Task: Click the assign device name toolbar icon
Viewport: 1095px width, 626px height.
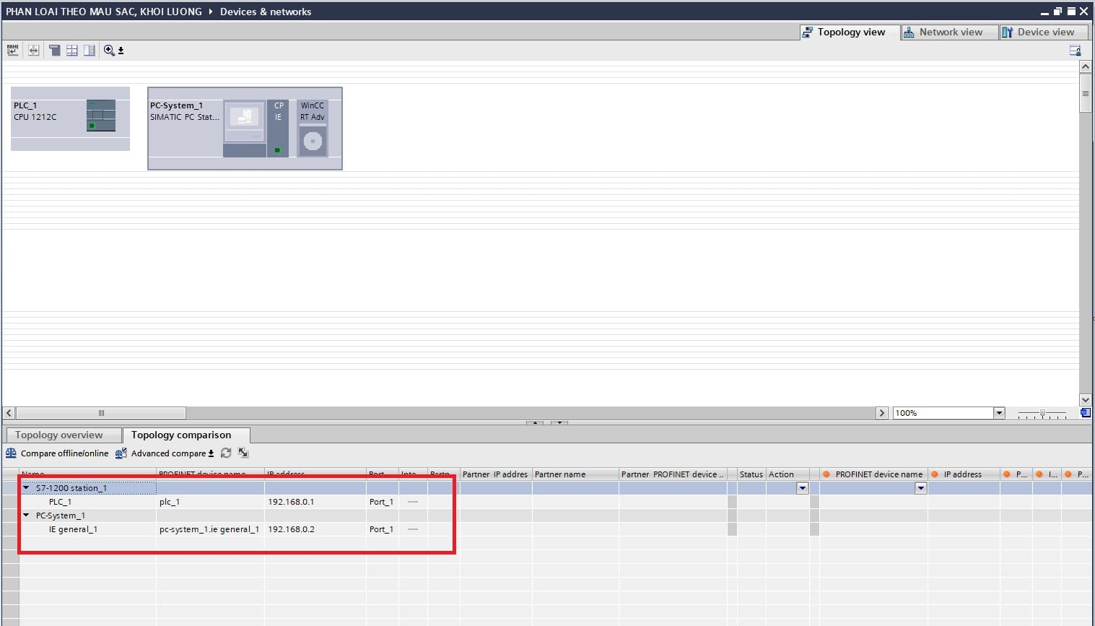Action: pos(12,50)
